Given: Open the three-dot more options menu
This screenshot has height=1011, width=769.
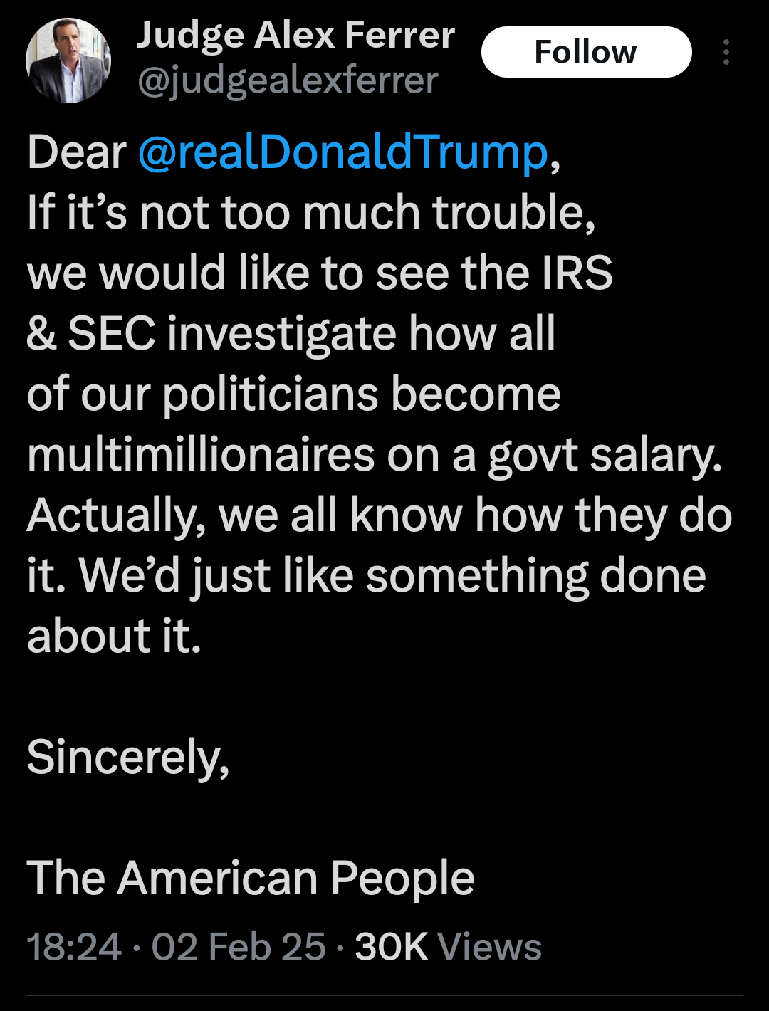Looking at the screenshot, I should (726, 53).
